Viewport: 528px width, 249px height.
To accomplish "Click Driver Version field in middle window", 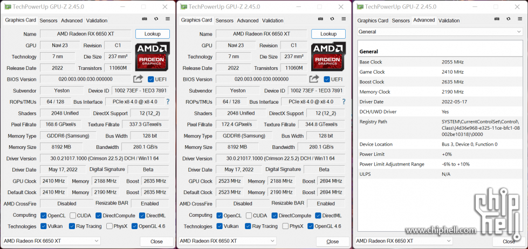I will 280,159.
